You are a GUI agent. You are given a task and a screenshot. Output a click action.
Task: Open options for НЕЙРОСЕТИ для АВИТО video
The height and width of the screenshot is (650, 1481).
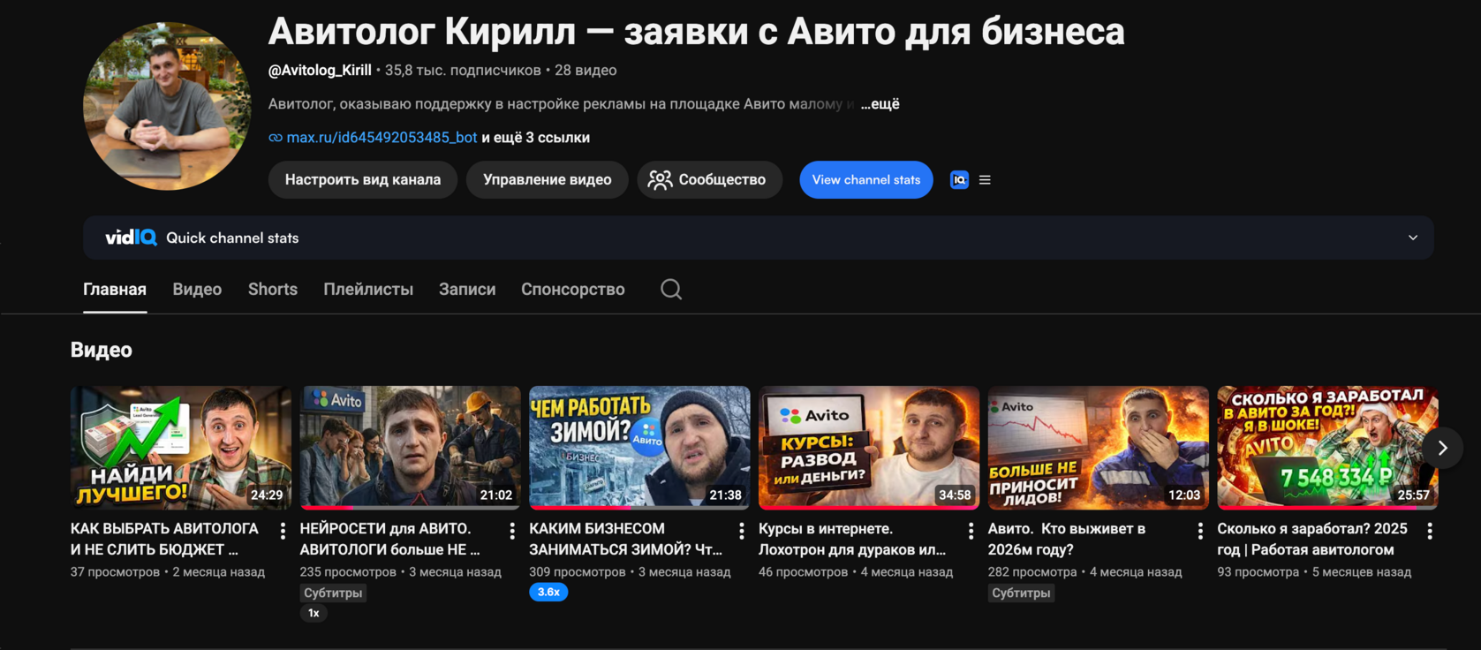click(x=512, y=531)
